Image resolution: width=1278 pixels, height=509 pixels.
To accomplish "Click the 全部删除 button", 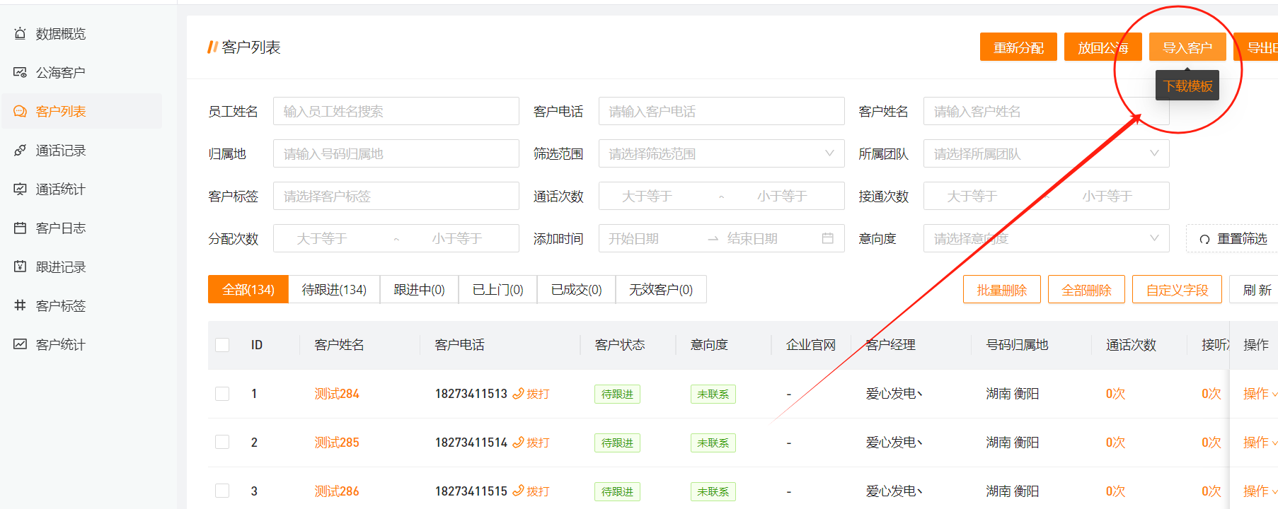I will 1086,289.
